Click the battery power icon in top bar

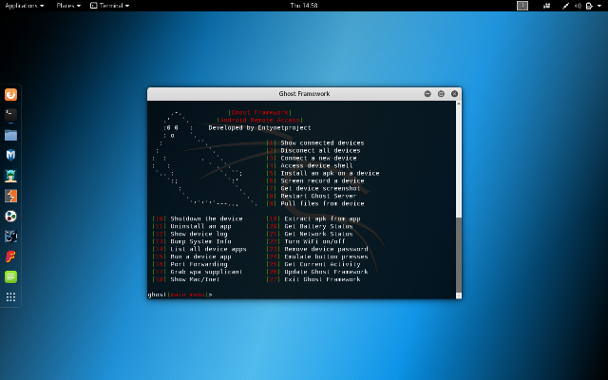[x=589, y=6]
